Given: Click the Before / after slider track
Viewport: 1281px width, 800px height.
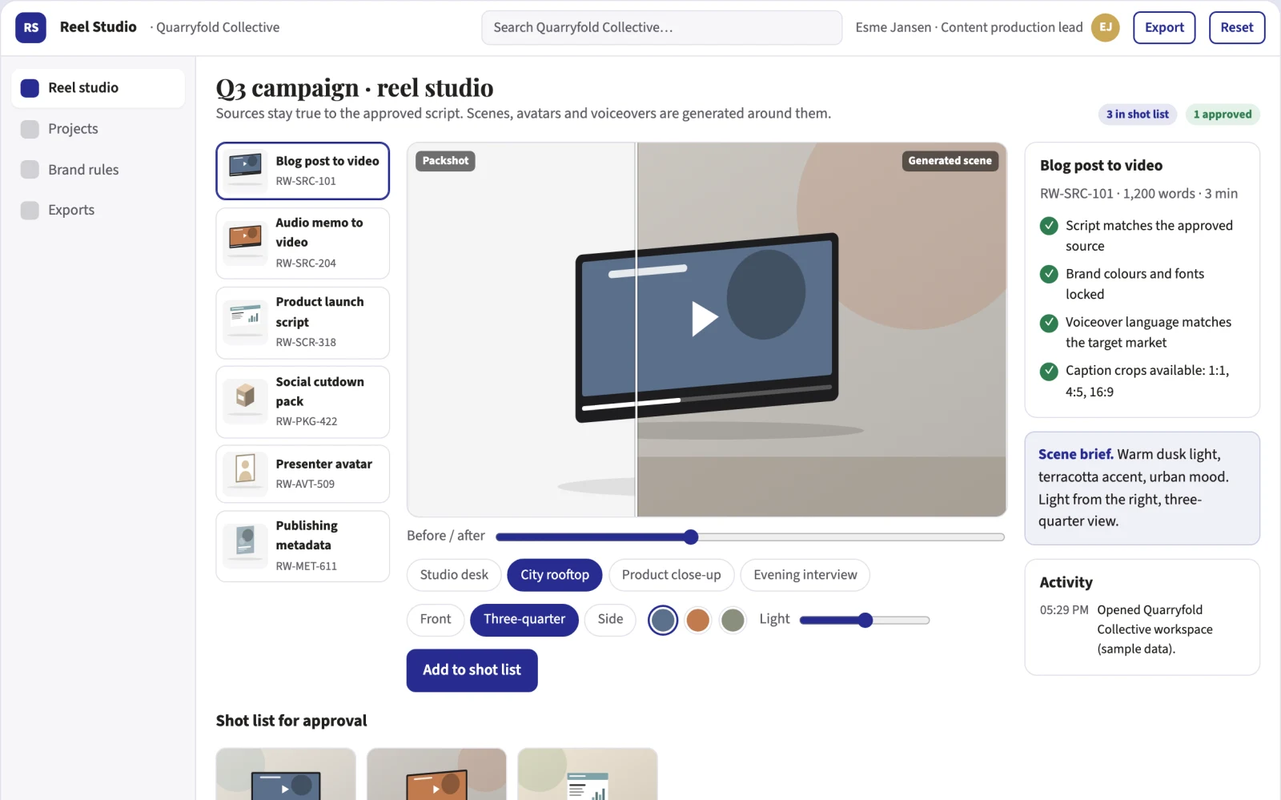Looking at the screenshot, I should coord(750,537).
